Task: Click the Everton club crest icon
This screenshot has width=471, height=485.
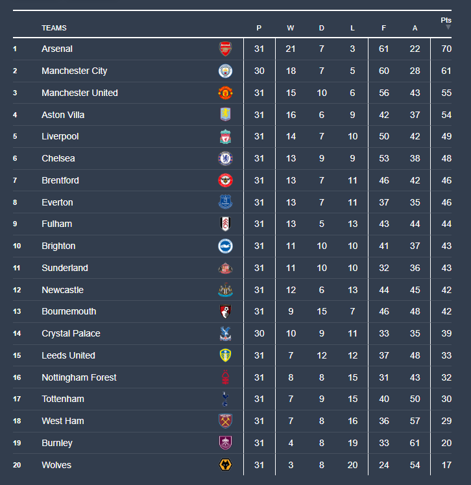Action: click(225, 202)
